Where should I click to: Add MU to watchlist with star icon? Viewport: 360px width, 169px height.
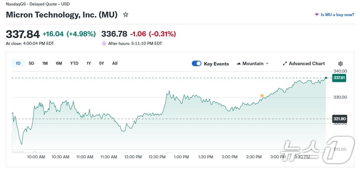pyautogui.click(x=126, y=15)
